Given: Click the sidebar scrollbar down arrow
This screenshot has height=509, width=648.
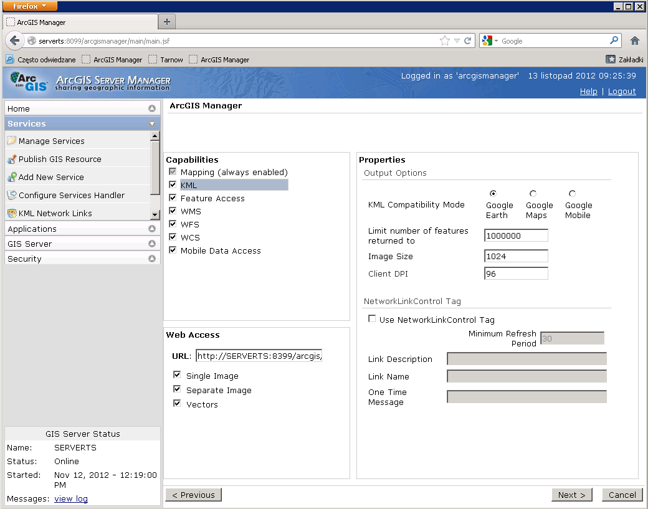Looking at the screenshot, I should [x=155, y=214].
